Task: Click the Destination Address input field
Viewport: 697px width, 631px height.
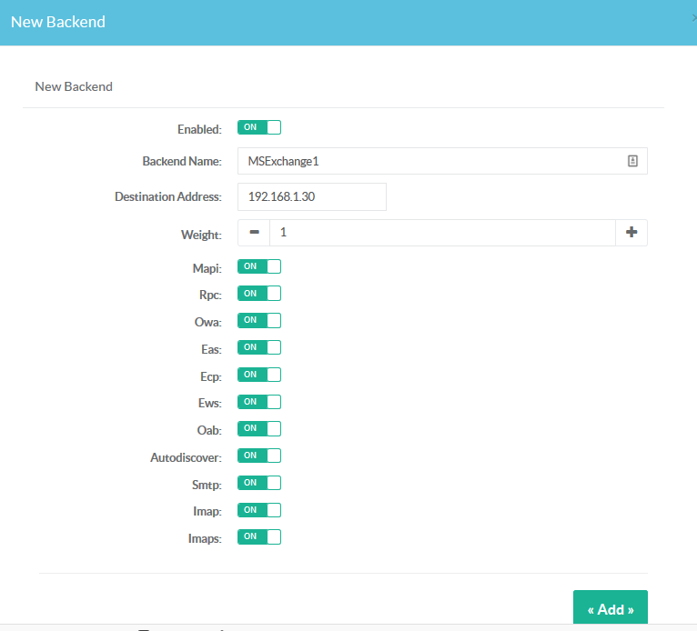Action: [312, 196]
